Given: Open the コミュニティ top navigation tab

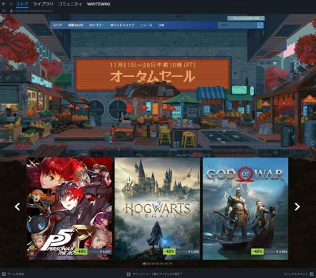Looking at the screenshot, I should click(x=70, y=4).
